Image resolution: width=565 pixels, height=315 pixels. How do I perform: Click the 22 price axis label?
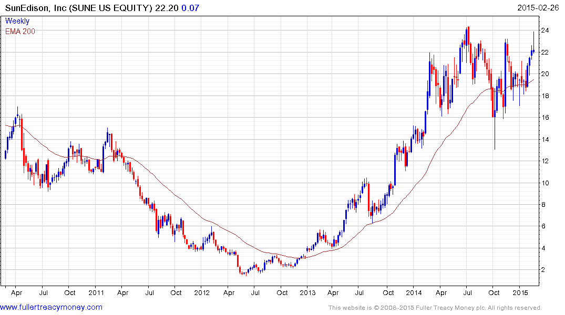545,52
